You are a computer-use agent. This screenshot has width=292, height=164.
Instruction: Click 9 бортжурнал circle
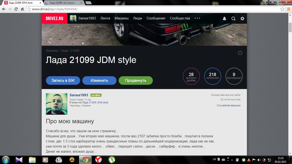(234, 76)
